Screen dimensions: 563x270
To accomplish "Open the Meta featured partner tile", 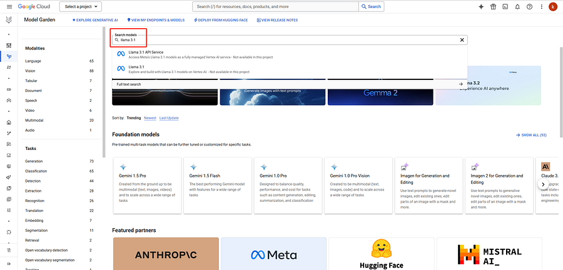I will [273, 254].
